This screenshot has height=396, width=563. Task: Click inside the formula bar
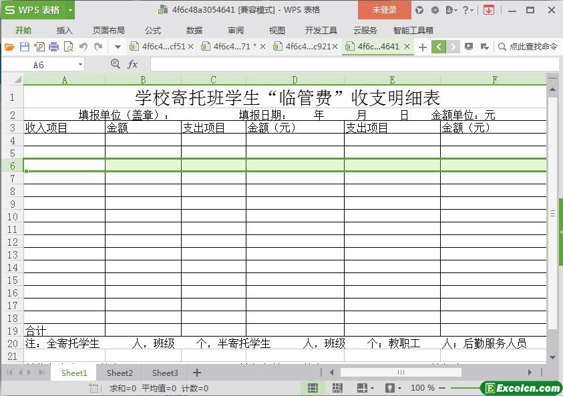[355, 65]
